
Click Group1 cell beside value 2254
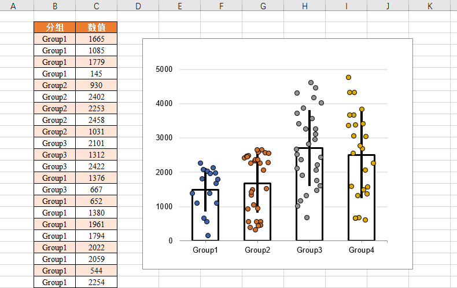tap(55, 282)
